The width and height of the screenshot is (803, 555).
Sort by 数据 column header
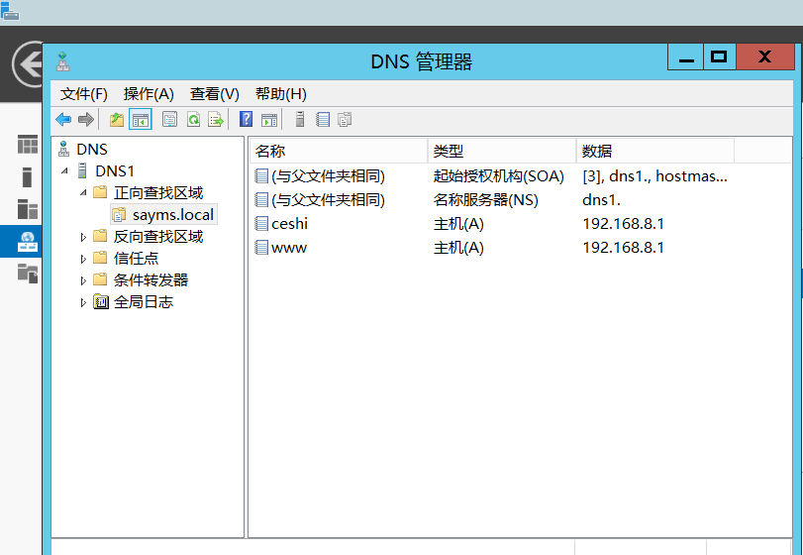[655, 152]
